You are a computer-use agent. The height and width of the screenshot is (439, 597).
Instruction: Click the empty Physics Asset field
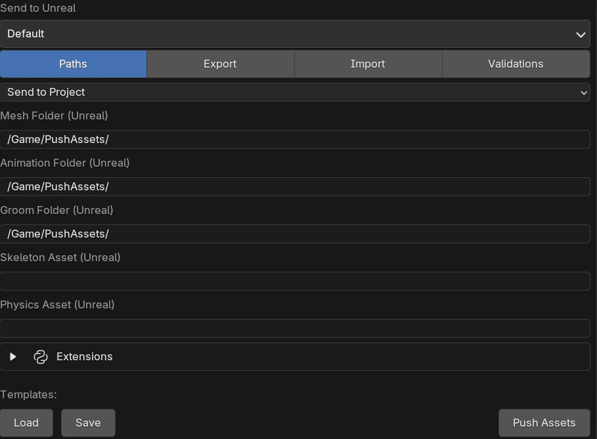(x=295, y=329)
